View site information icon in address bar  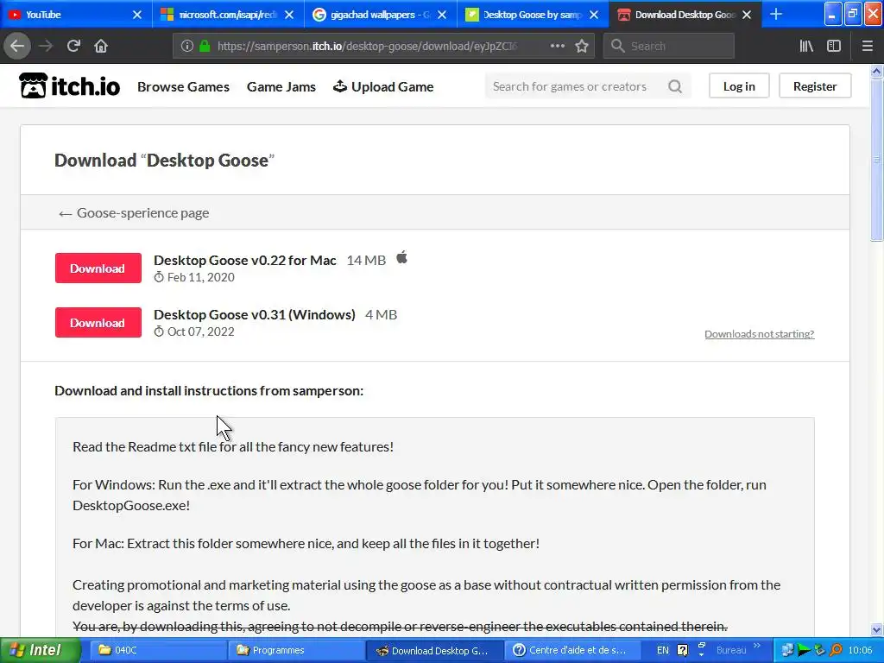[x=187, y=46]
